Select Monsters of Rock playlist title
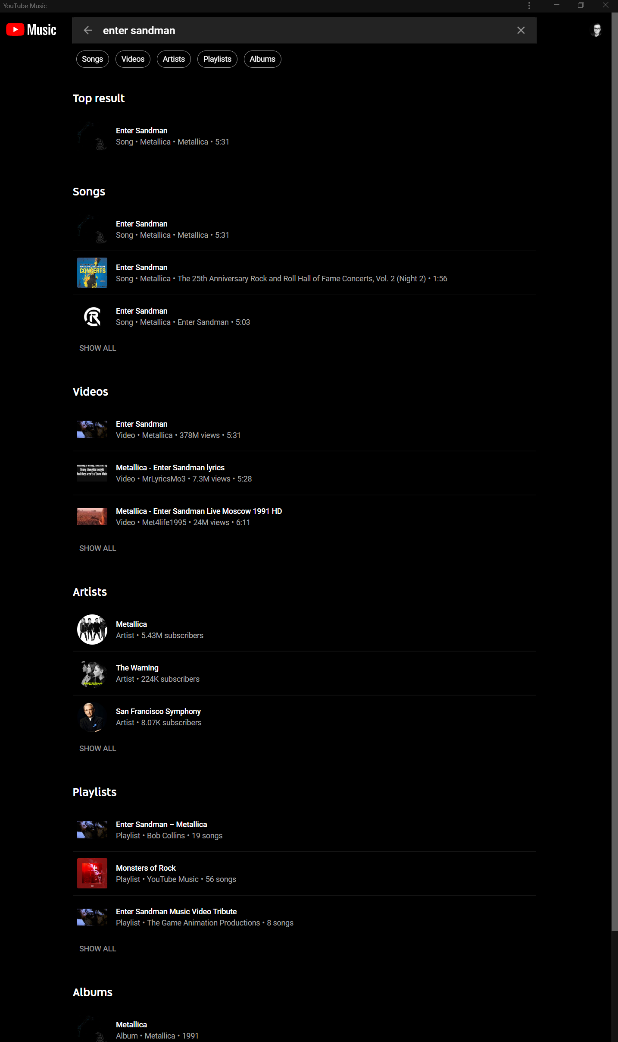Viewport: 618px width, 1042px height. [146, 868]
